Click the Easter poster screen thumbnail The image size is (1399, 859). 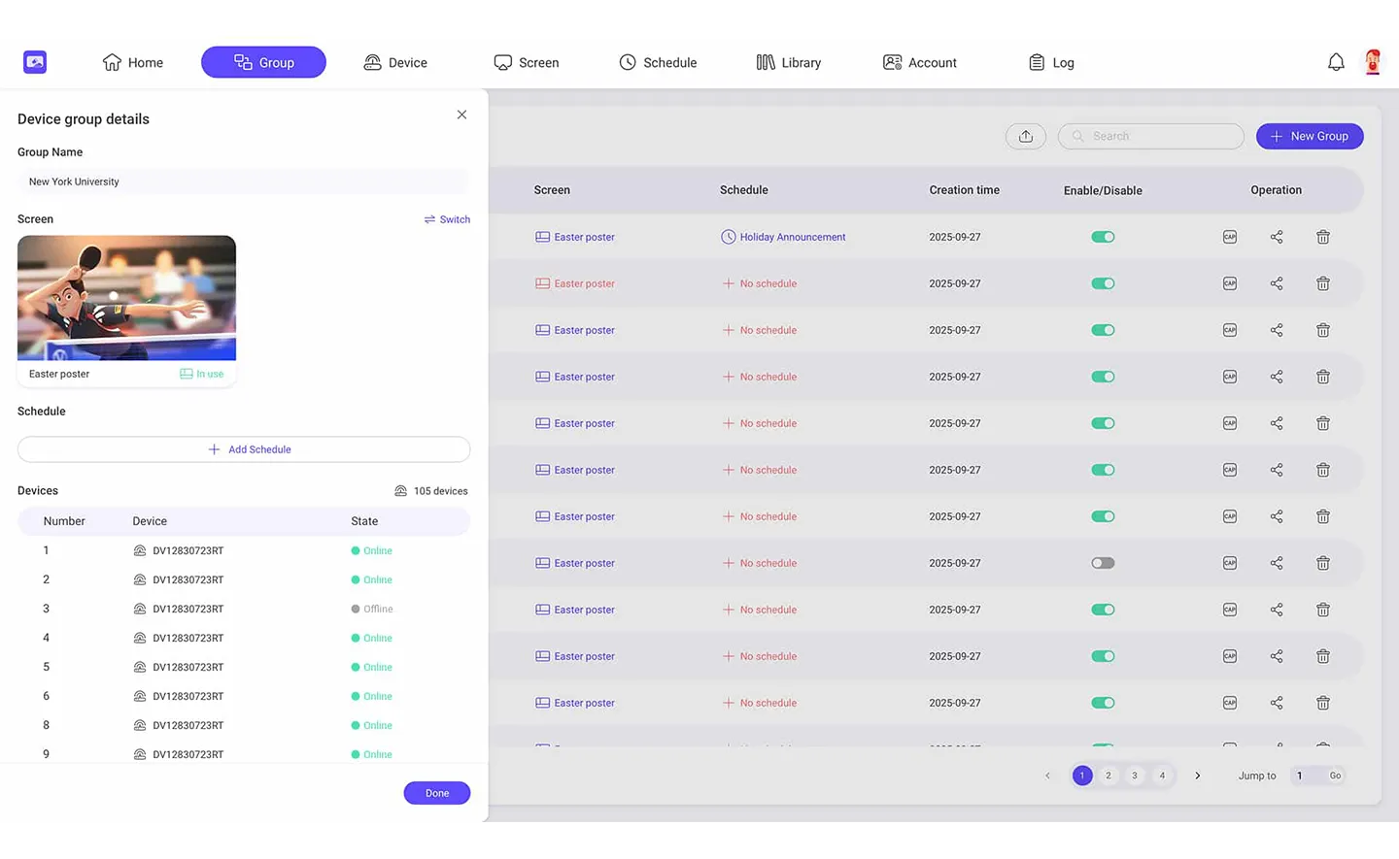click(x=126, y=298)
